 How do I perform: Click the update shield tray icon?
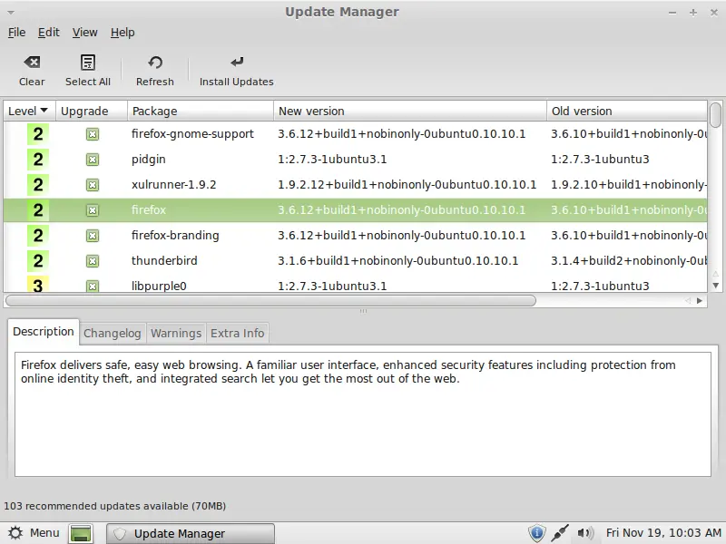(x=536, y=533)
